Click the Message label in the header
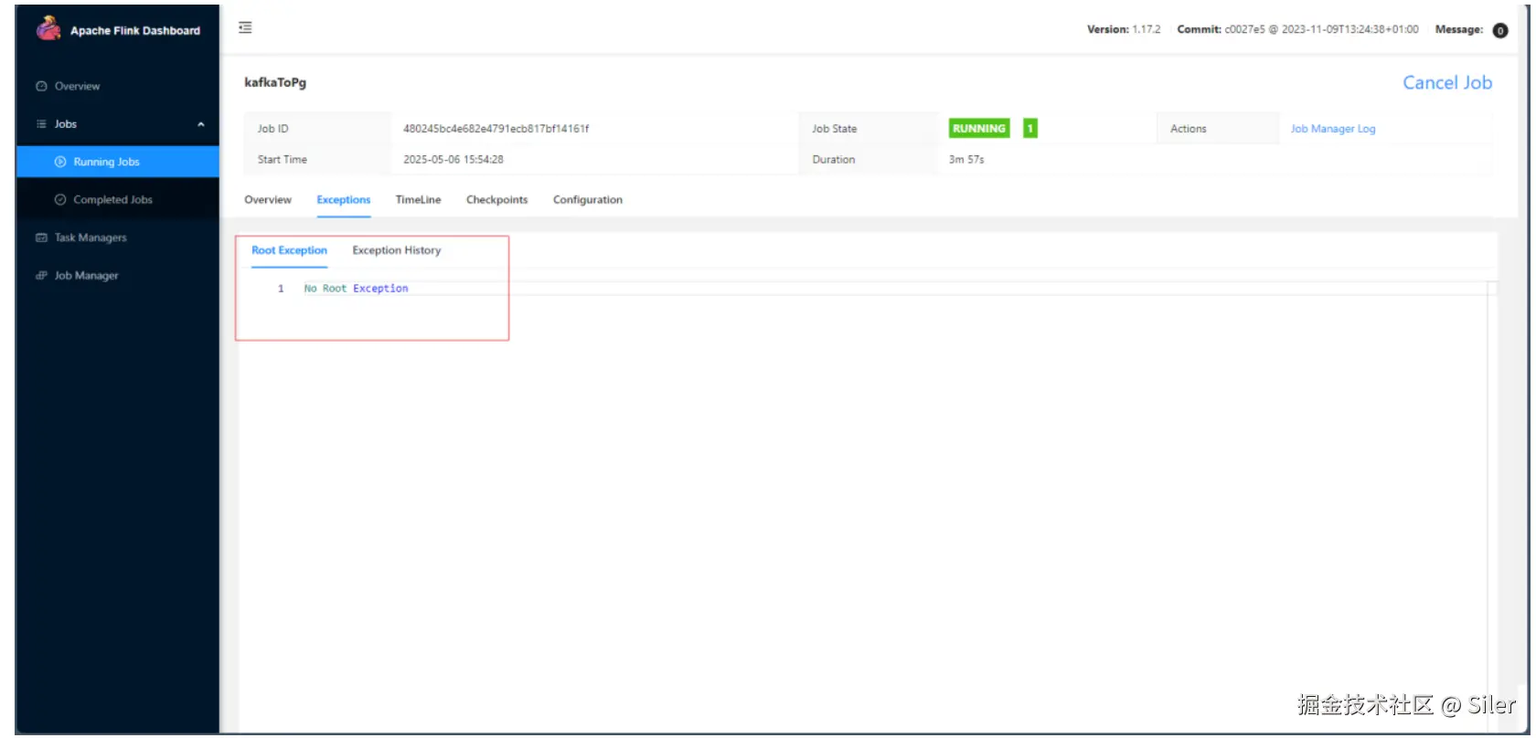Screen dimensions: 1536x738 (x=1459, y=29)
